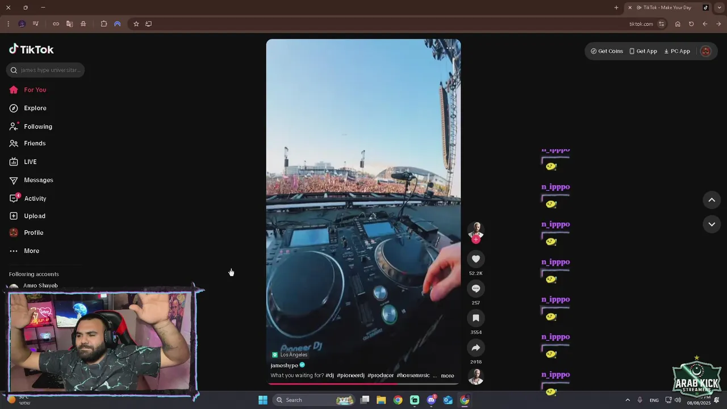The height and width of the screenshot is (409, 727).
Task: Open the spinning sound disc thumbnail
Action: [x=476, y=377]
